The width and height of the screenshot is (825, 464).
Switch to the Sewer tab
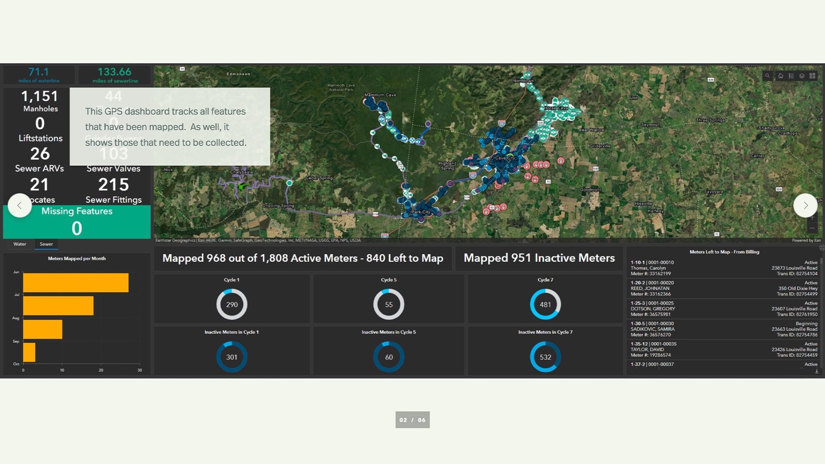click(46, 244)
